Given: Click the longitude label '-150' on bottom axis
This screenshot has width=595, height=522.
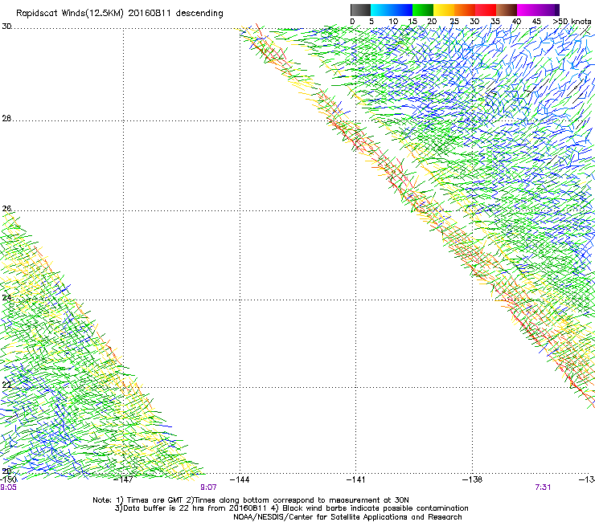Looking at the screenshot, I should (x=8, y=479).
